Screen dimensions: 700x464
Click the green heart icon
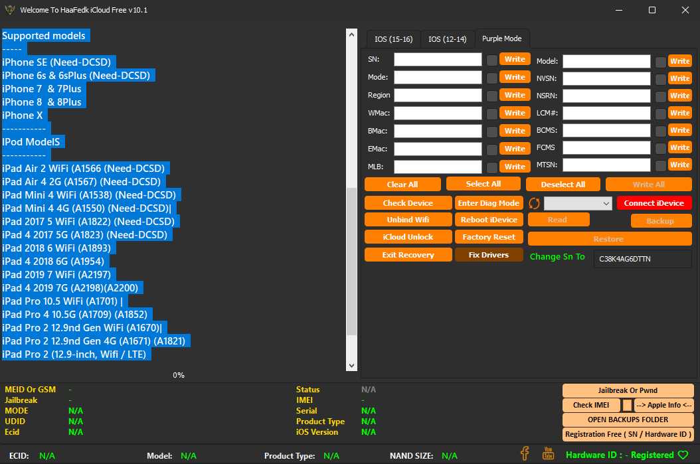[683, 455]
